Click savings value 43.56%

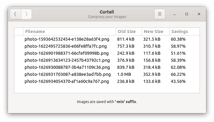pyautogui.click(x=178, y=81)
